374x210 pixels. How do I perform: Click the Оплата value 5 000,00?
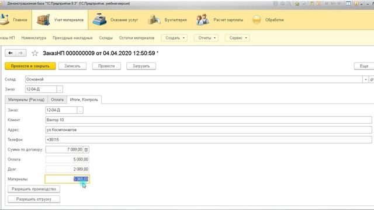pos(67,159)
